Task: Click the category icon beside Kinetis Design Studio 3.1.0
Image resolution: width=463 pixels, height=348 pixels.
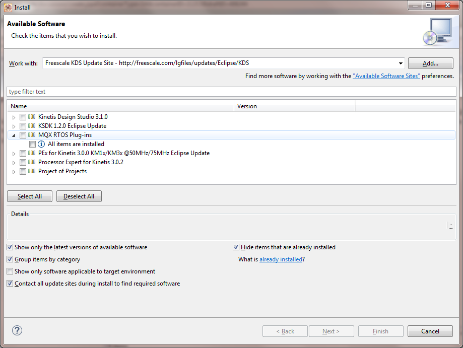Action: point(32,117)
